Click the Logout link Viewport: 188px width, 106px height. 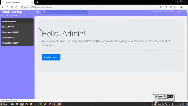point(179,12)
